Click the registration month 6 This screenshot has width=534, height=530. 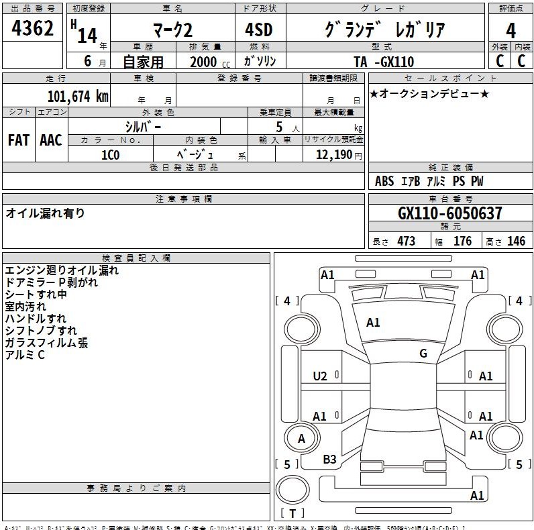(x=87, y=61)
